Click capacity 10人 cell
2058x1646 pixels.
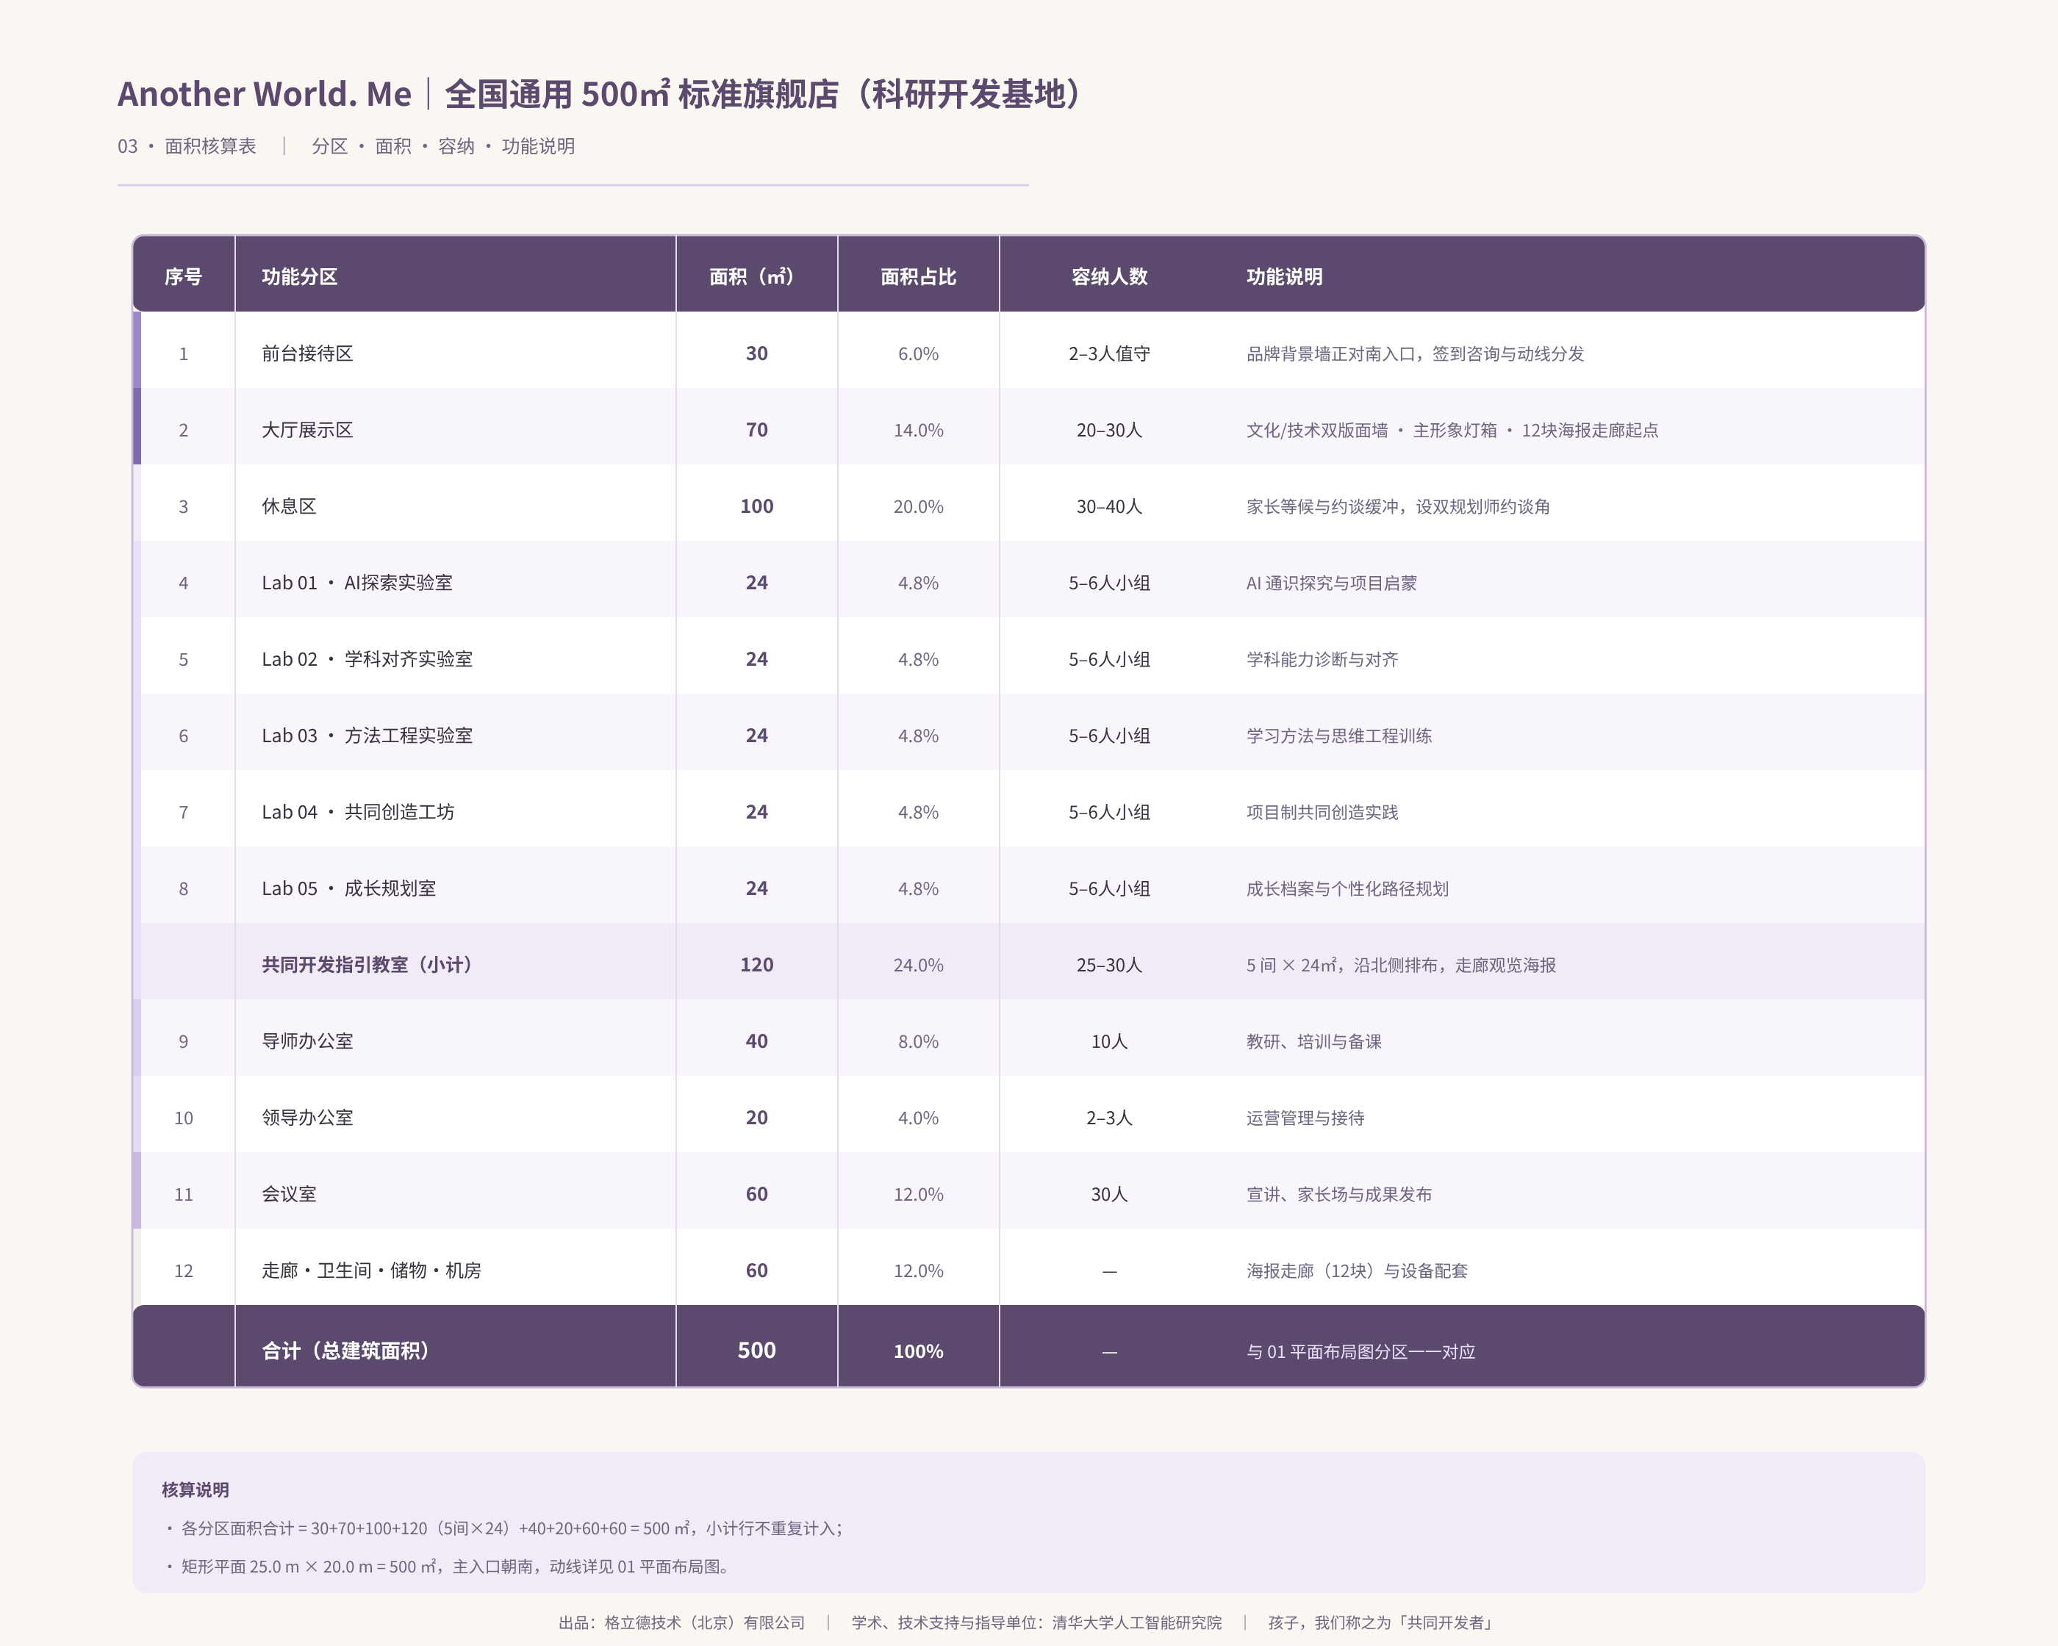click(1109, 1040)
